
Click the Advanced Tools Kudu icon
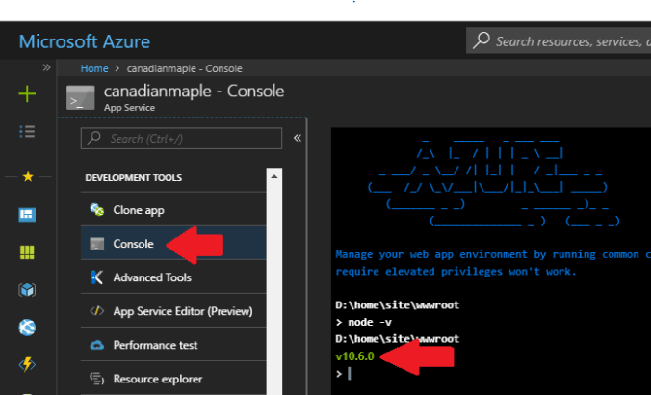coord(96,277)
